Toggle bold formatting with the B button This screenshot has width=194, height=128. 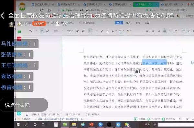[x=90, y=31]
